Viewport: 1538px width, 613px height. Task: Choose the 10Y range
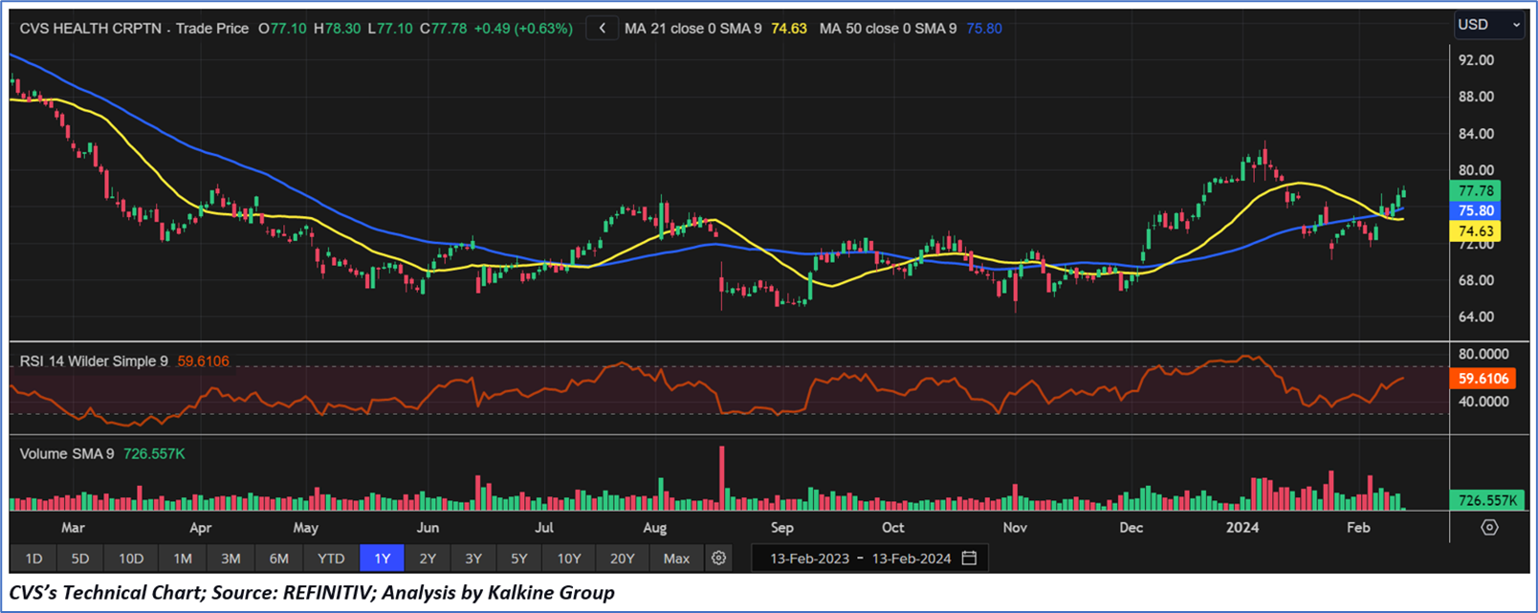click(x=569, y=558)
